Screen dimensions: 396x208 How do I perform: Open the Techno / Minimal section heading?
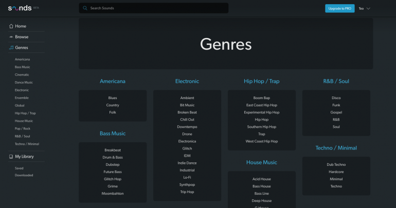[336, 148]
